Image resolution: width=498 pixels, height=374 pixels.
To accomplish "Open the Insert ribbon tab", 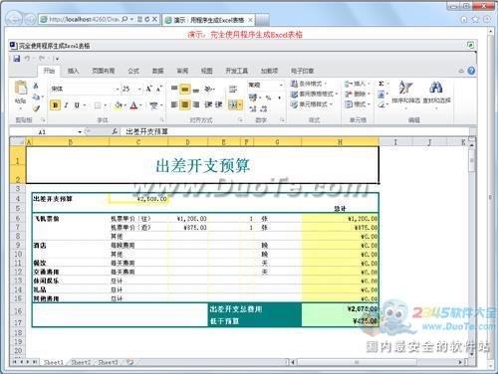I will (x=73, y=71).
